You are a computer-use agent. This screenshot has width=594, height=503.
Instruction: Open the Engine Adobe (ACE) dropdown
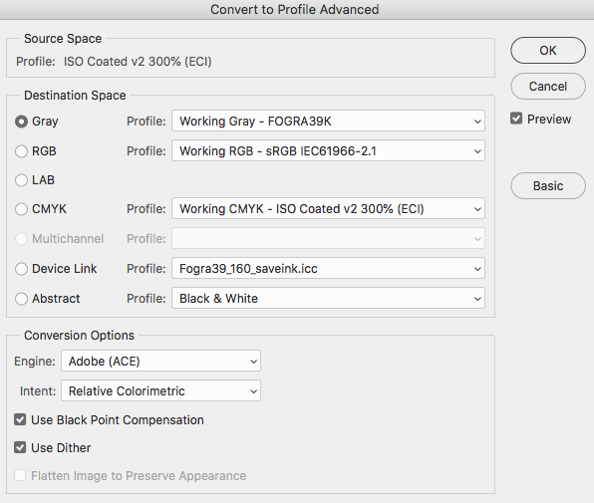tap(160, 362)
